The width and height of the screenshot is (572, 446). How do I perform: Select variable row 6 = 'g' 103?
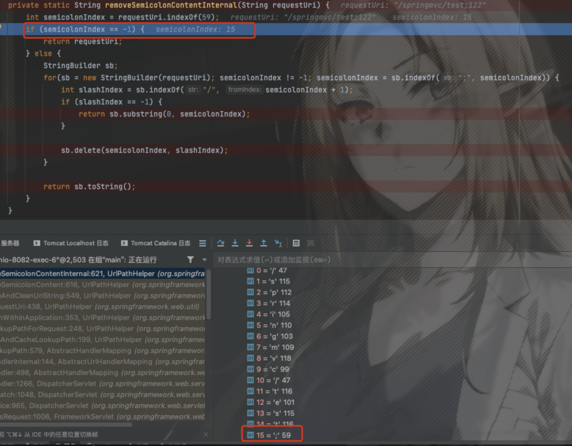tap(270, 336)
